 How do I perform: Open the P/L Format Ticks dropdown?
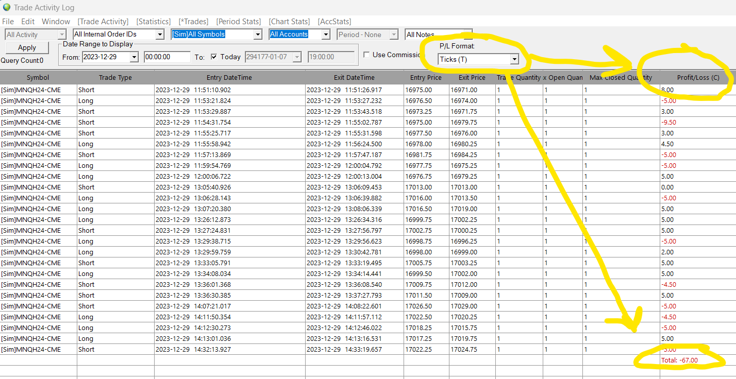click(513, 59)
